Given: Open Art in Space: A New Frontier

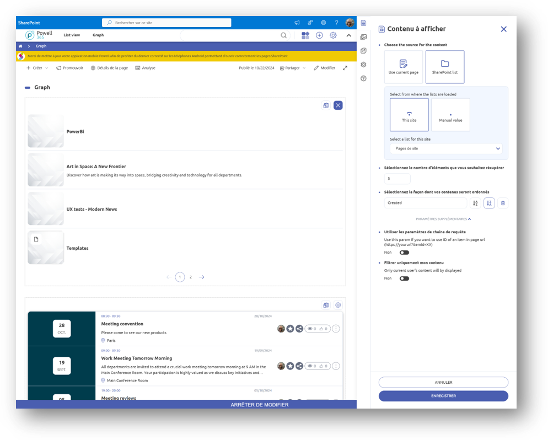Looking at the screenshot, I should 96,167.
